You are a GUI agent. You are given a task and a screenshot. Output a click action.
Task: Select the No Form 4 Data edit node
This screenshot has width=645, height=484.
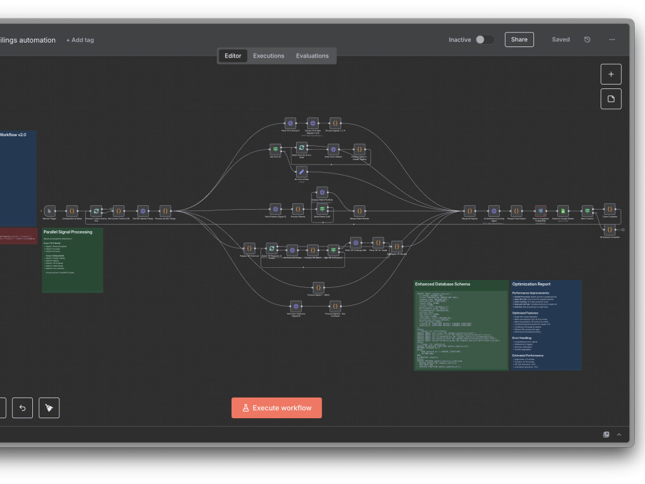pos(301,172)
